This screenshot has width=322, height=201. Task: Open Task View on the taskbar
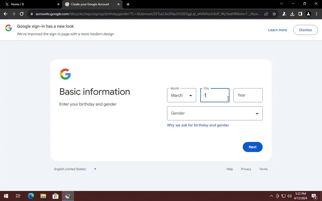pos(18,196)
